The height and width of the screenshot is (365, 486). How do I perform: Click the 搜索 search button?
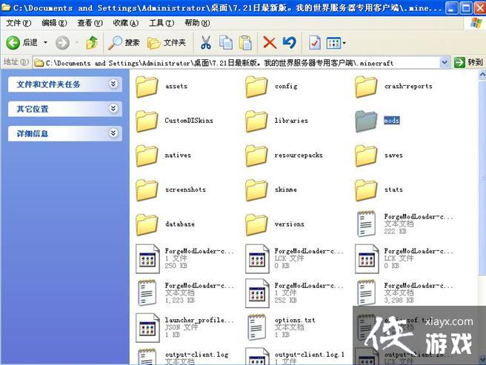tap(124, 43)
